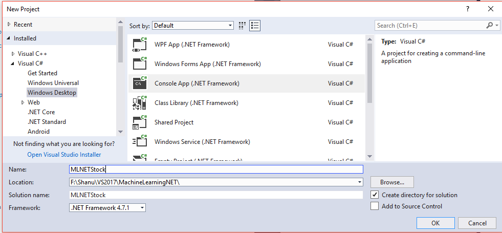
Task: Click the Cancel button
Action: [477, 223]
